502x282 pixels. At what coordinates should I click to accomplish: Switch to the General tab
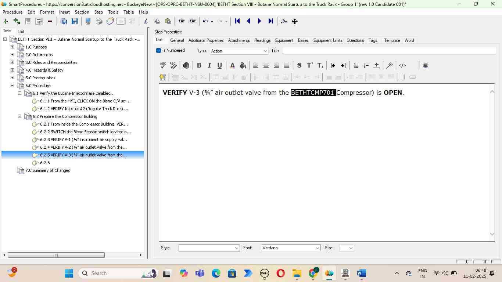177,40
